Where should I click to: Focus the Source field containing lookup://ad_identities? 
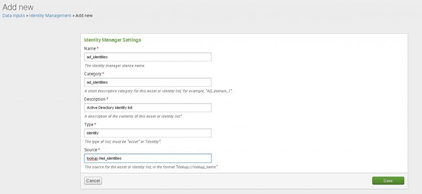148,158
